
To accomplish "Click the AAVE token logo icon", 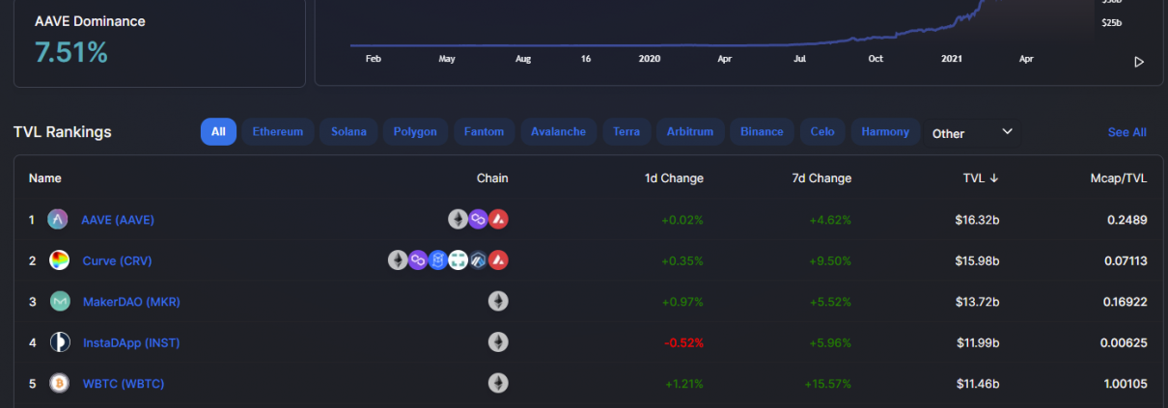I will click(58, 220).
